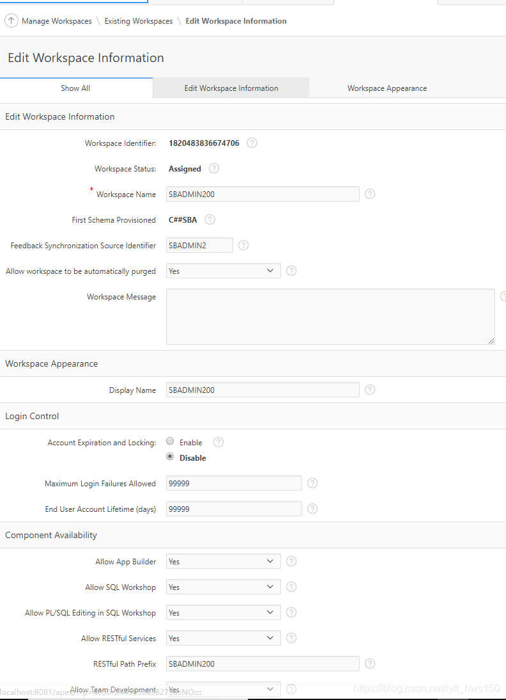This screenshot has height=700, width=506.
Task: Click help icon beside RESTful Path Prefix
Action: (370, 664)
